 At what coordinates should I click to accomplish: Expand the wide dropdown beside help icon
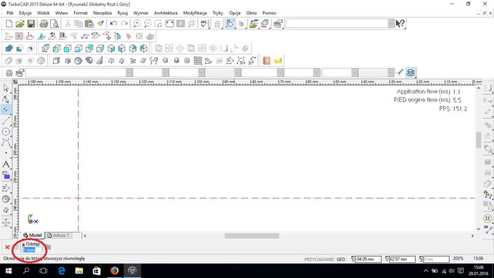[x=391, y=23]
